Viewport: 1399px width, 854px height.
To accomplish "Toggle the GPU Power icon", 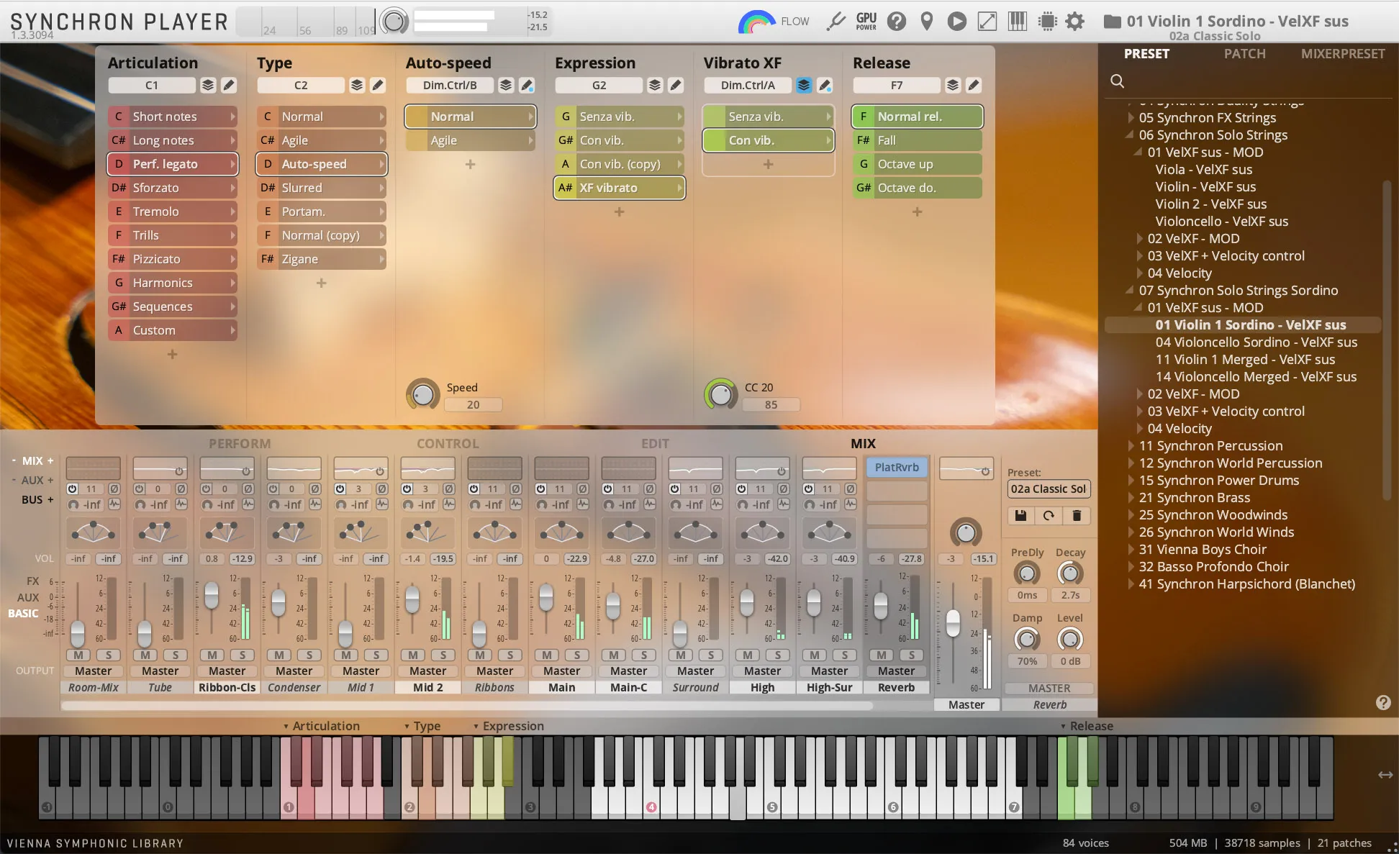I will [866, 22].
